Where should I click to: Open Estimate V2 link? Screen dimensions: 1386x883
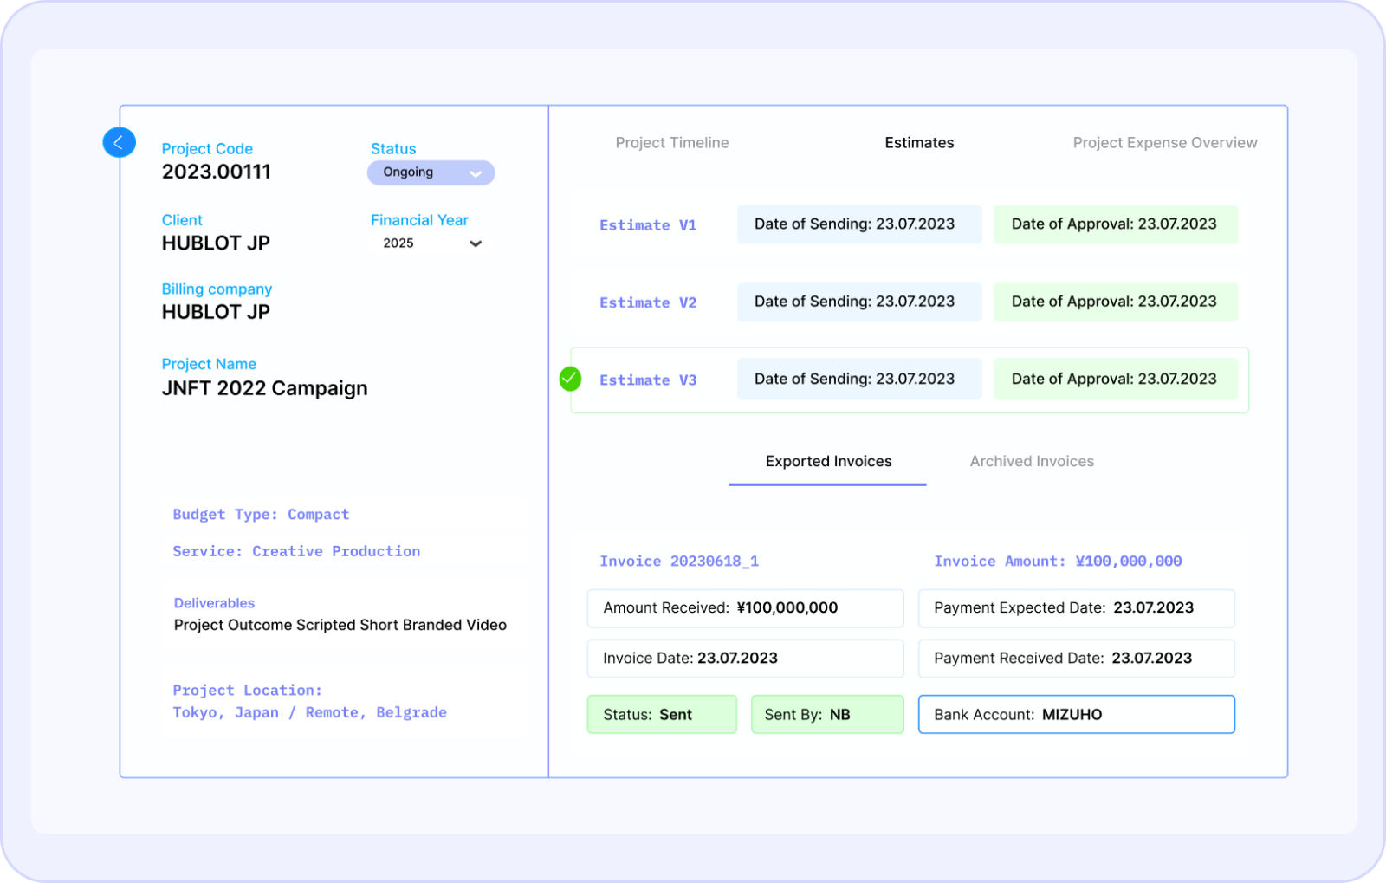[x=648, y=302]
